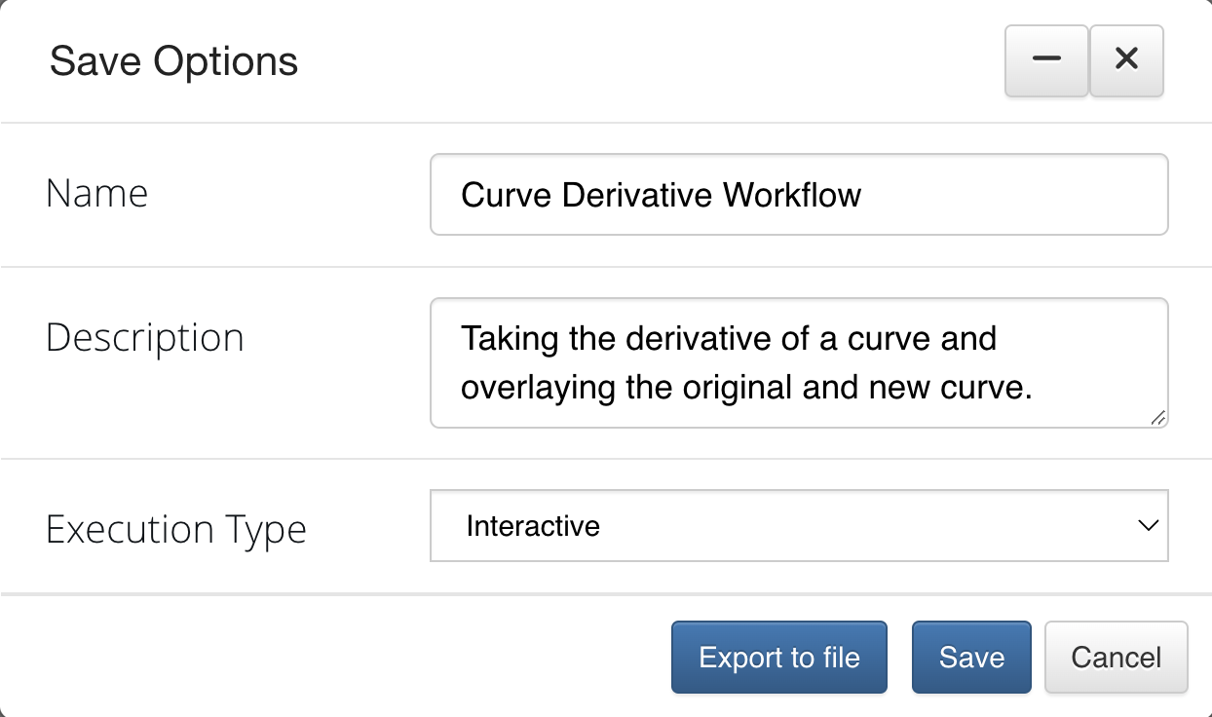Export the workflow to file

(779, 658)
